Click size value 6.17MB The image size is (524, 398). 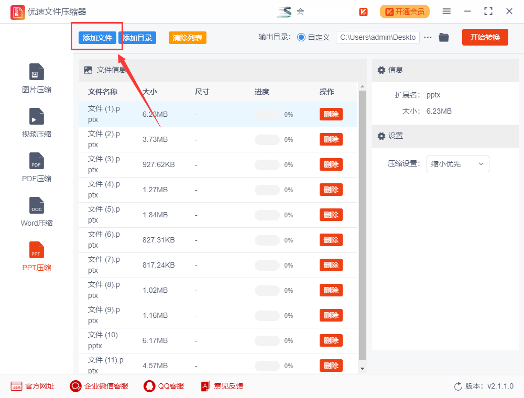coord(155,340)
